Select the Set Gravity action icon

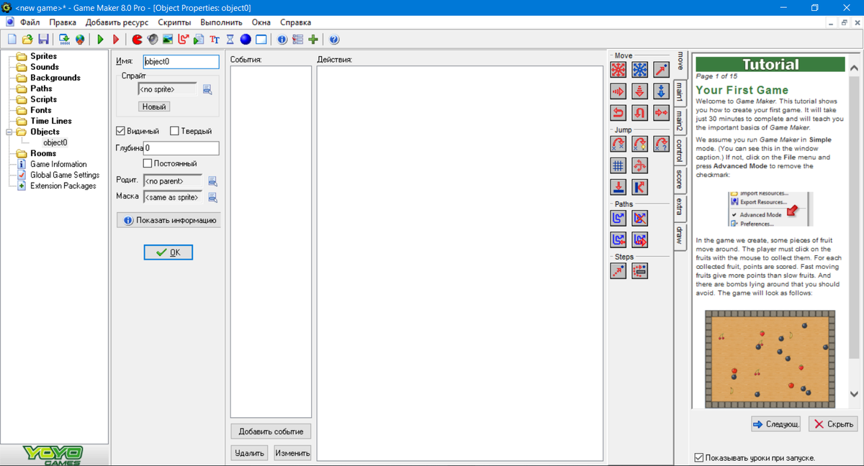point(662,91)
